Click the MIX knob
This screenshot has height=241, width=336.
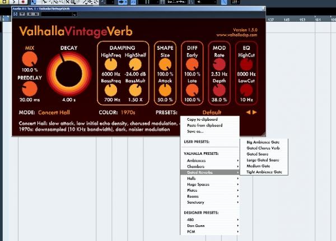[29, 60]
